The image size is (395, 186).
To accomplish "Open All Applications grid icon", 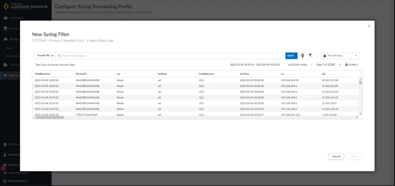I will click(5, 181).
